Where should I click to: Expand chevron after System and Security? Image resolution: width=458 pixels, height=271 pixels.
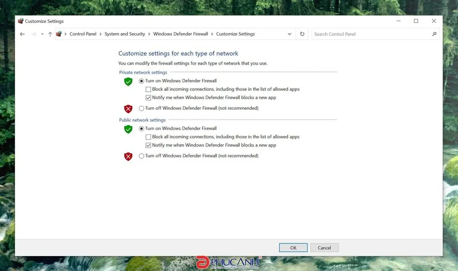pos(149,34)
